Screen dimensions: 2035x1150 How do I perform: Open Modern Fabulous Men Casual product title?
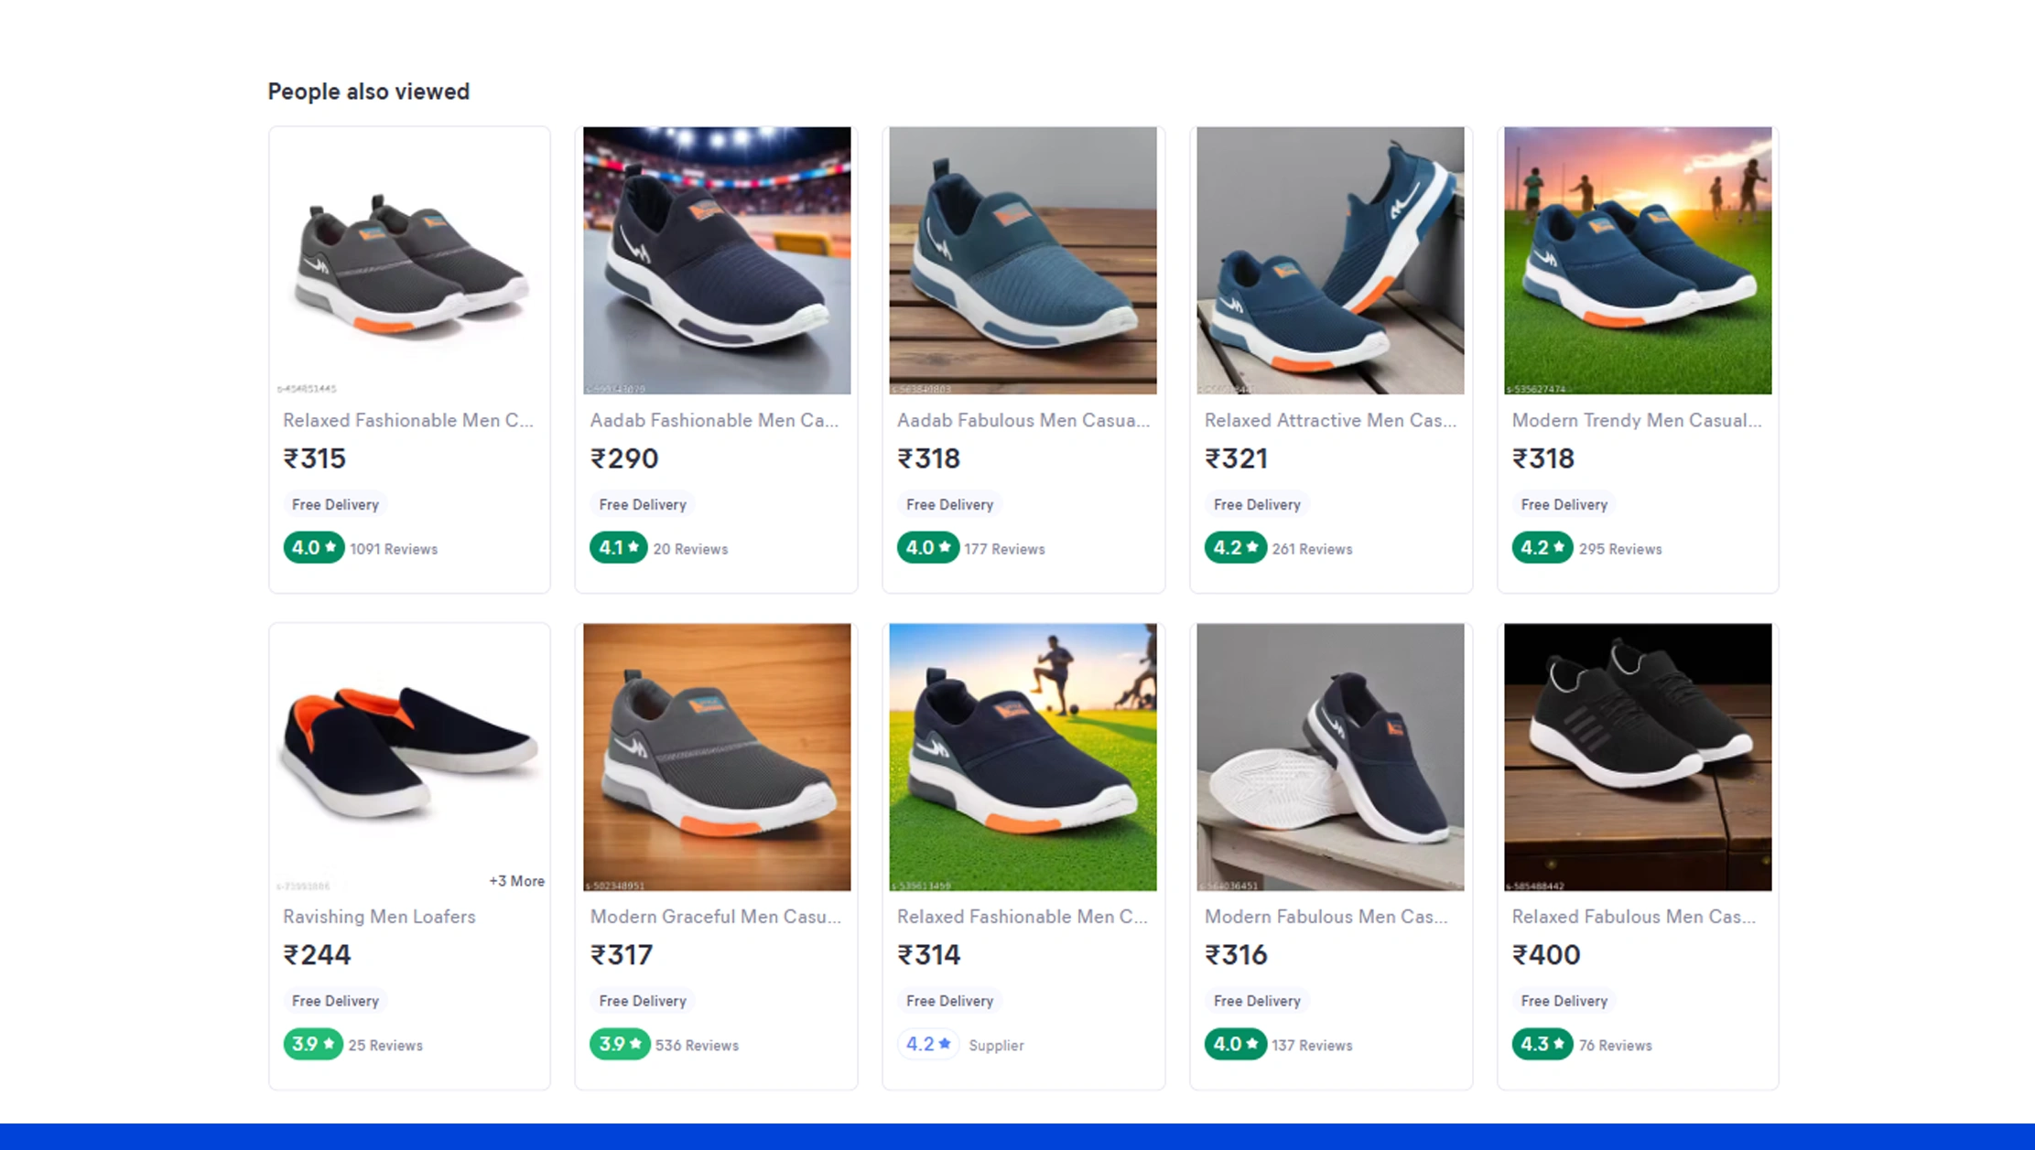(1326, 917)
